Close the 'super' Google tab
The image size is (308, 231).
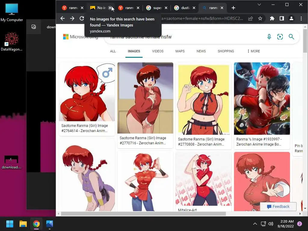pos(166,8)
